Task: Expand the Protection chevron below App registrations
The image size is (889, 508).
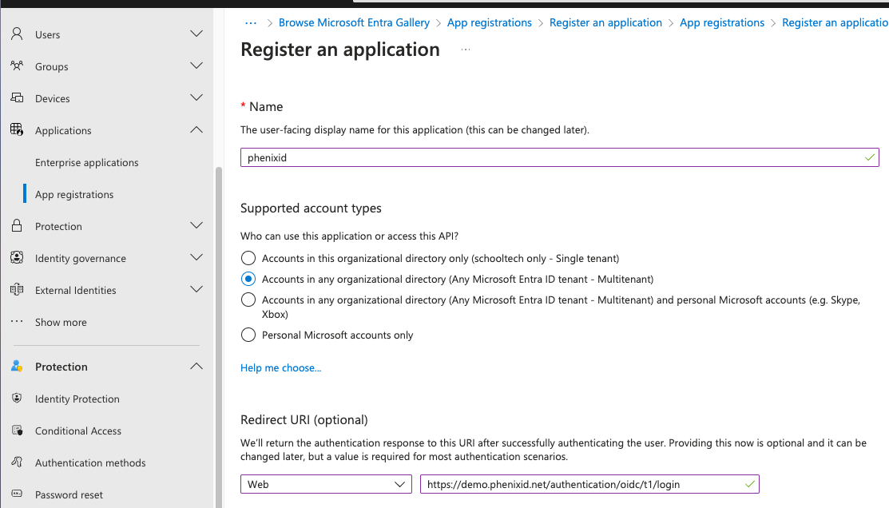Action: point(196,226)
